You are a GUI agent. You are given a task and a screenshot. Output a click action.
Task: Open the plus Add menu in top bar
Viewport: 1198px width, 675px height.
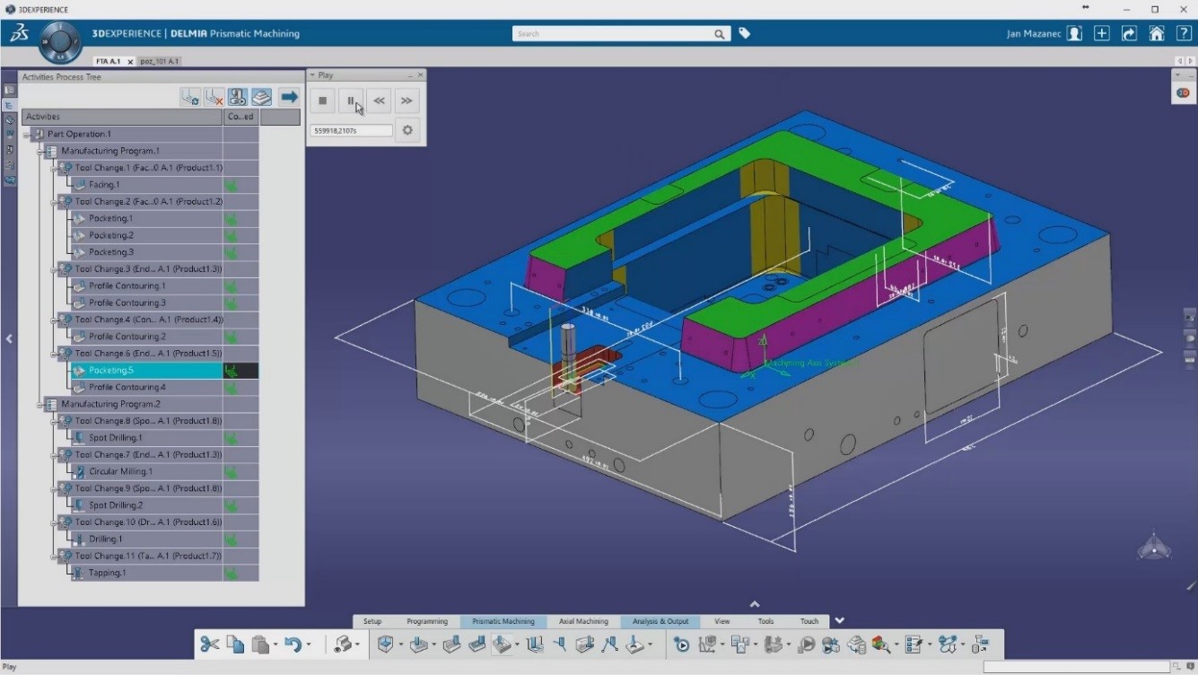pos(1102,33)
